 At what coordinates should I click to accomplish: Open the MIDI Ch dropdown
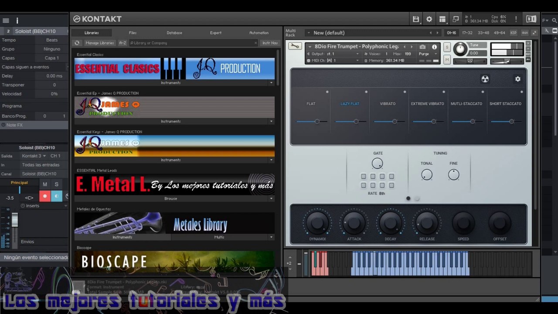pos(333,61)
